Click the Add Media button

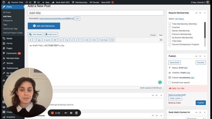pyautogui.click(x=35, y=34)
